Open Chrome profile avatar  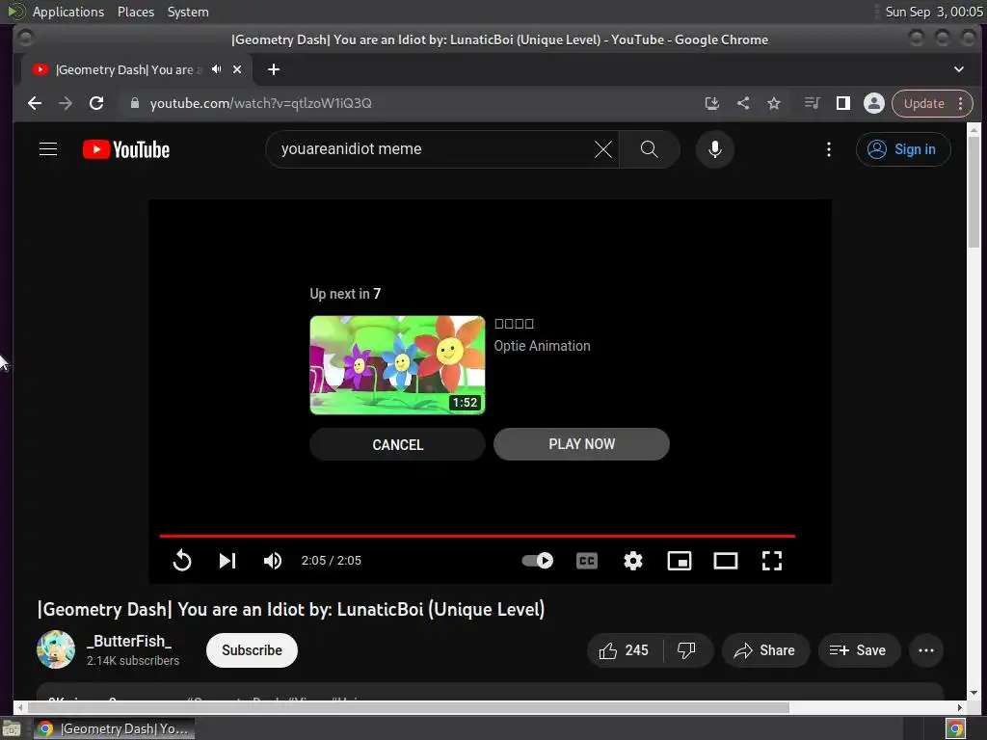[873, 103]
